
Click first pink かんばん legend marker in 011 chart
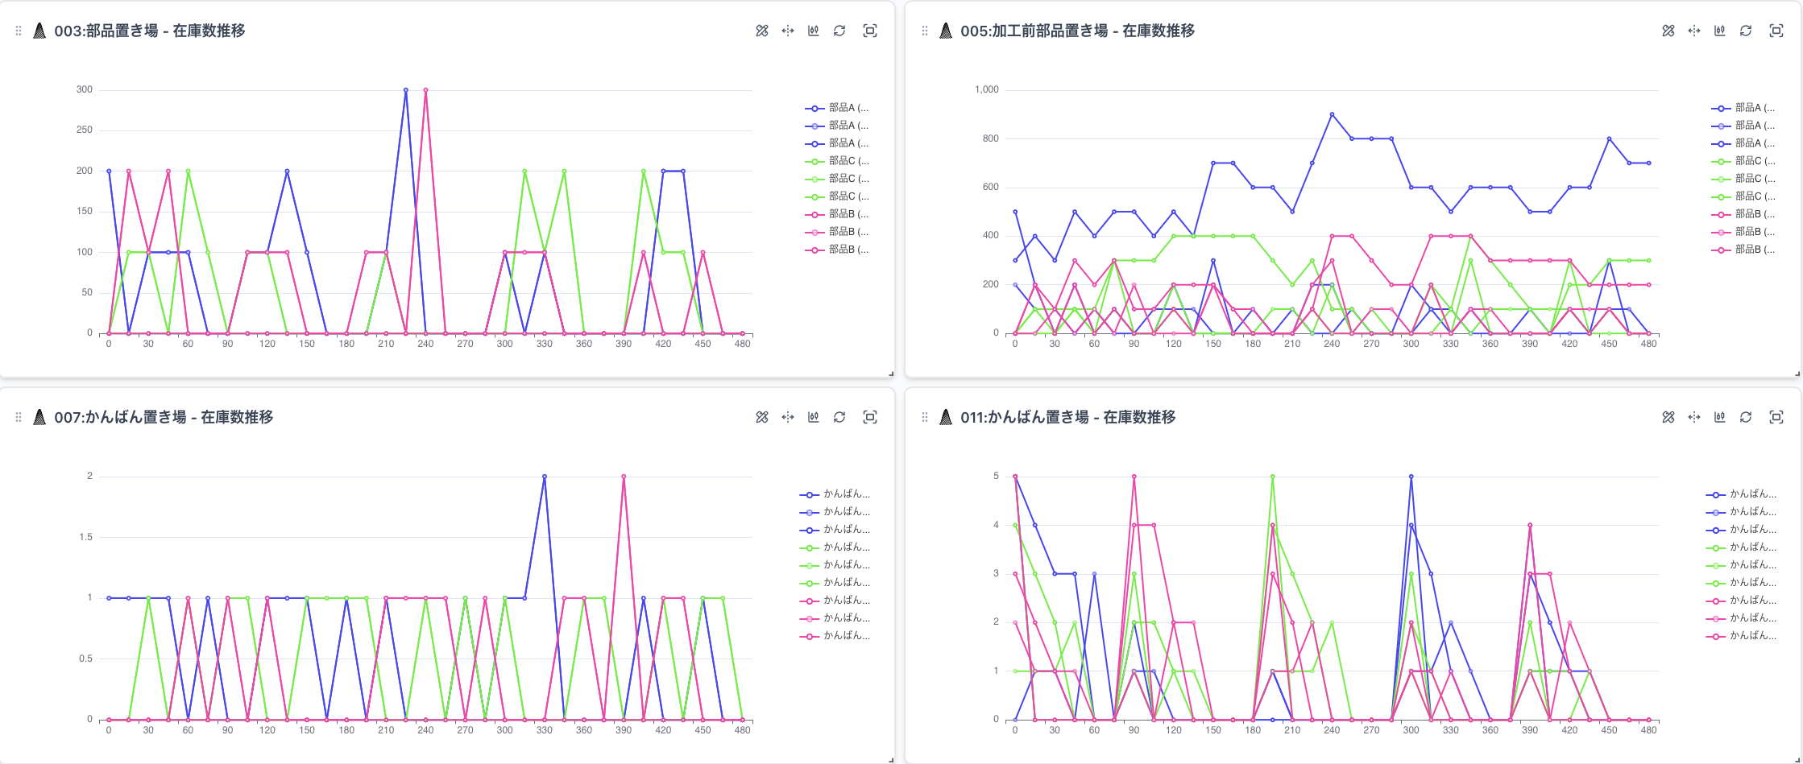1715,601
